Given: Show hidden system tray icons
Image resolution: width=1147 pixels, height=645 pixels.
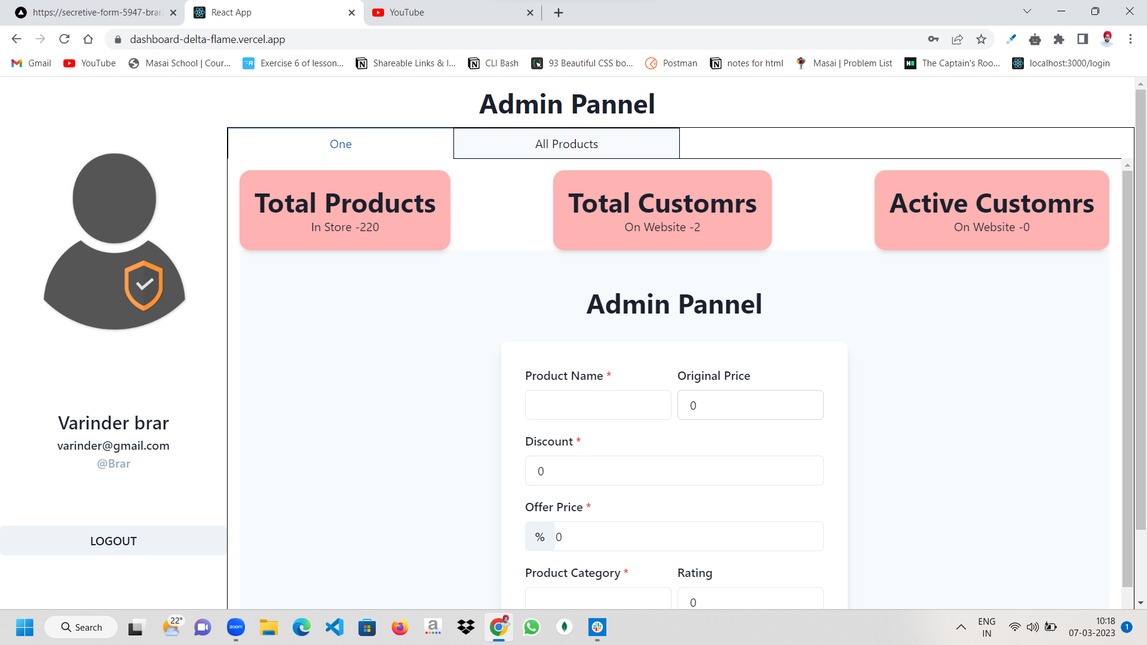Looking at the screenshot, I should [x=961, y=627].
